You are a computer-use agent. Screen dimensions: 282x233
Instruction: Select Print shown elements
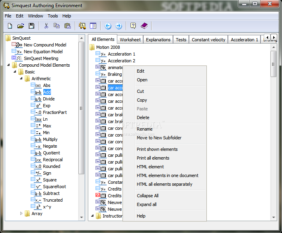coord(164,149)
